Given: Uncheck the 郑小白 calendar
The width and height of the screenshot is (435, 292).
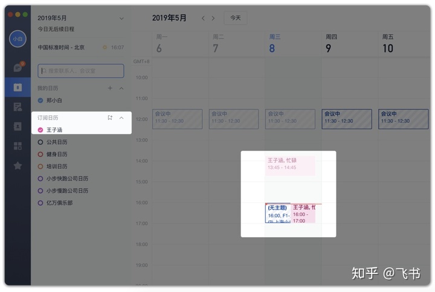Looking at the screenshot, I should [40, 100].
